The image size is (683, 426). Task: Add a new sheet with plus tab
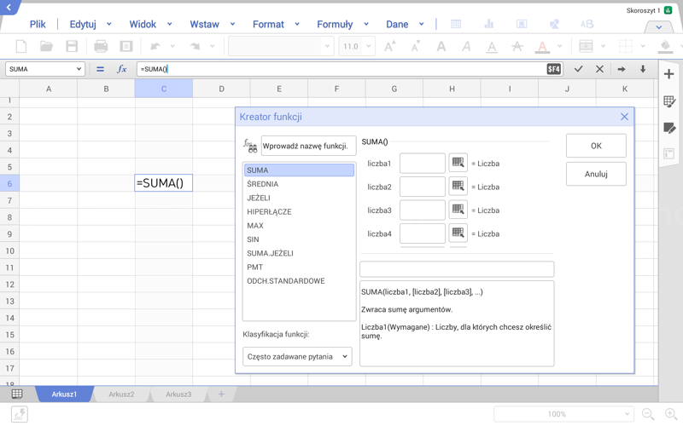[221, 394]
